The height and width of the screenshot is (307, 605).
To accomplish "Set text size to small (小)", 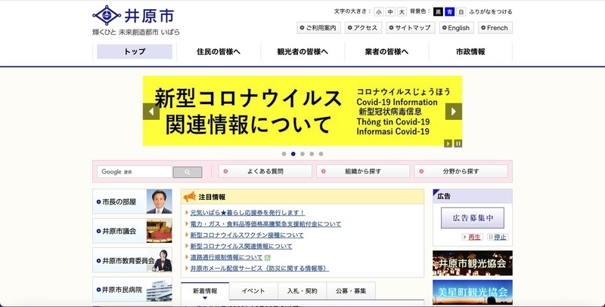I will tap(378, 12).
